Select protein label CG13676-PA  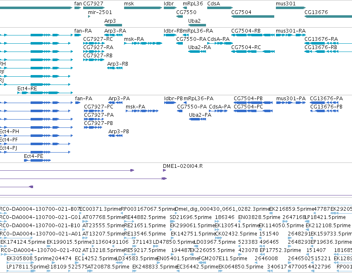(x=326, y=99)
